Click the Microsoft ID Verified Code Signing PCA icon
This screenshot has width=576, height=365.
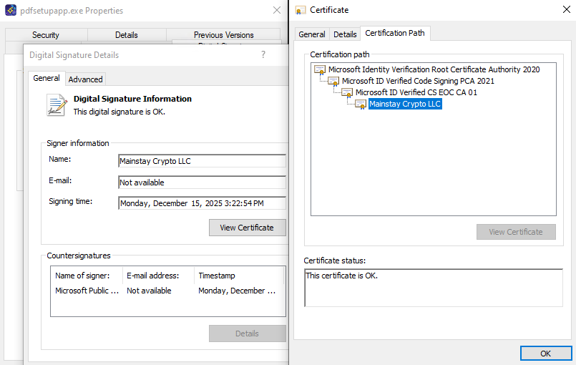333,82
